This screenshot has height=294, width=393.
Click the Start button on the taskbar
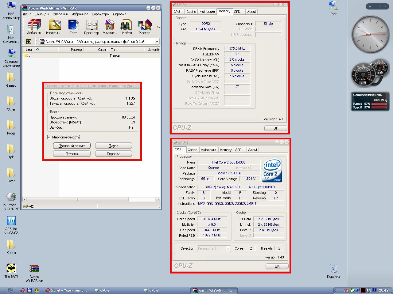point(10,290)
